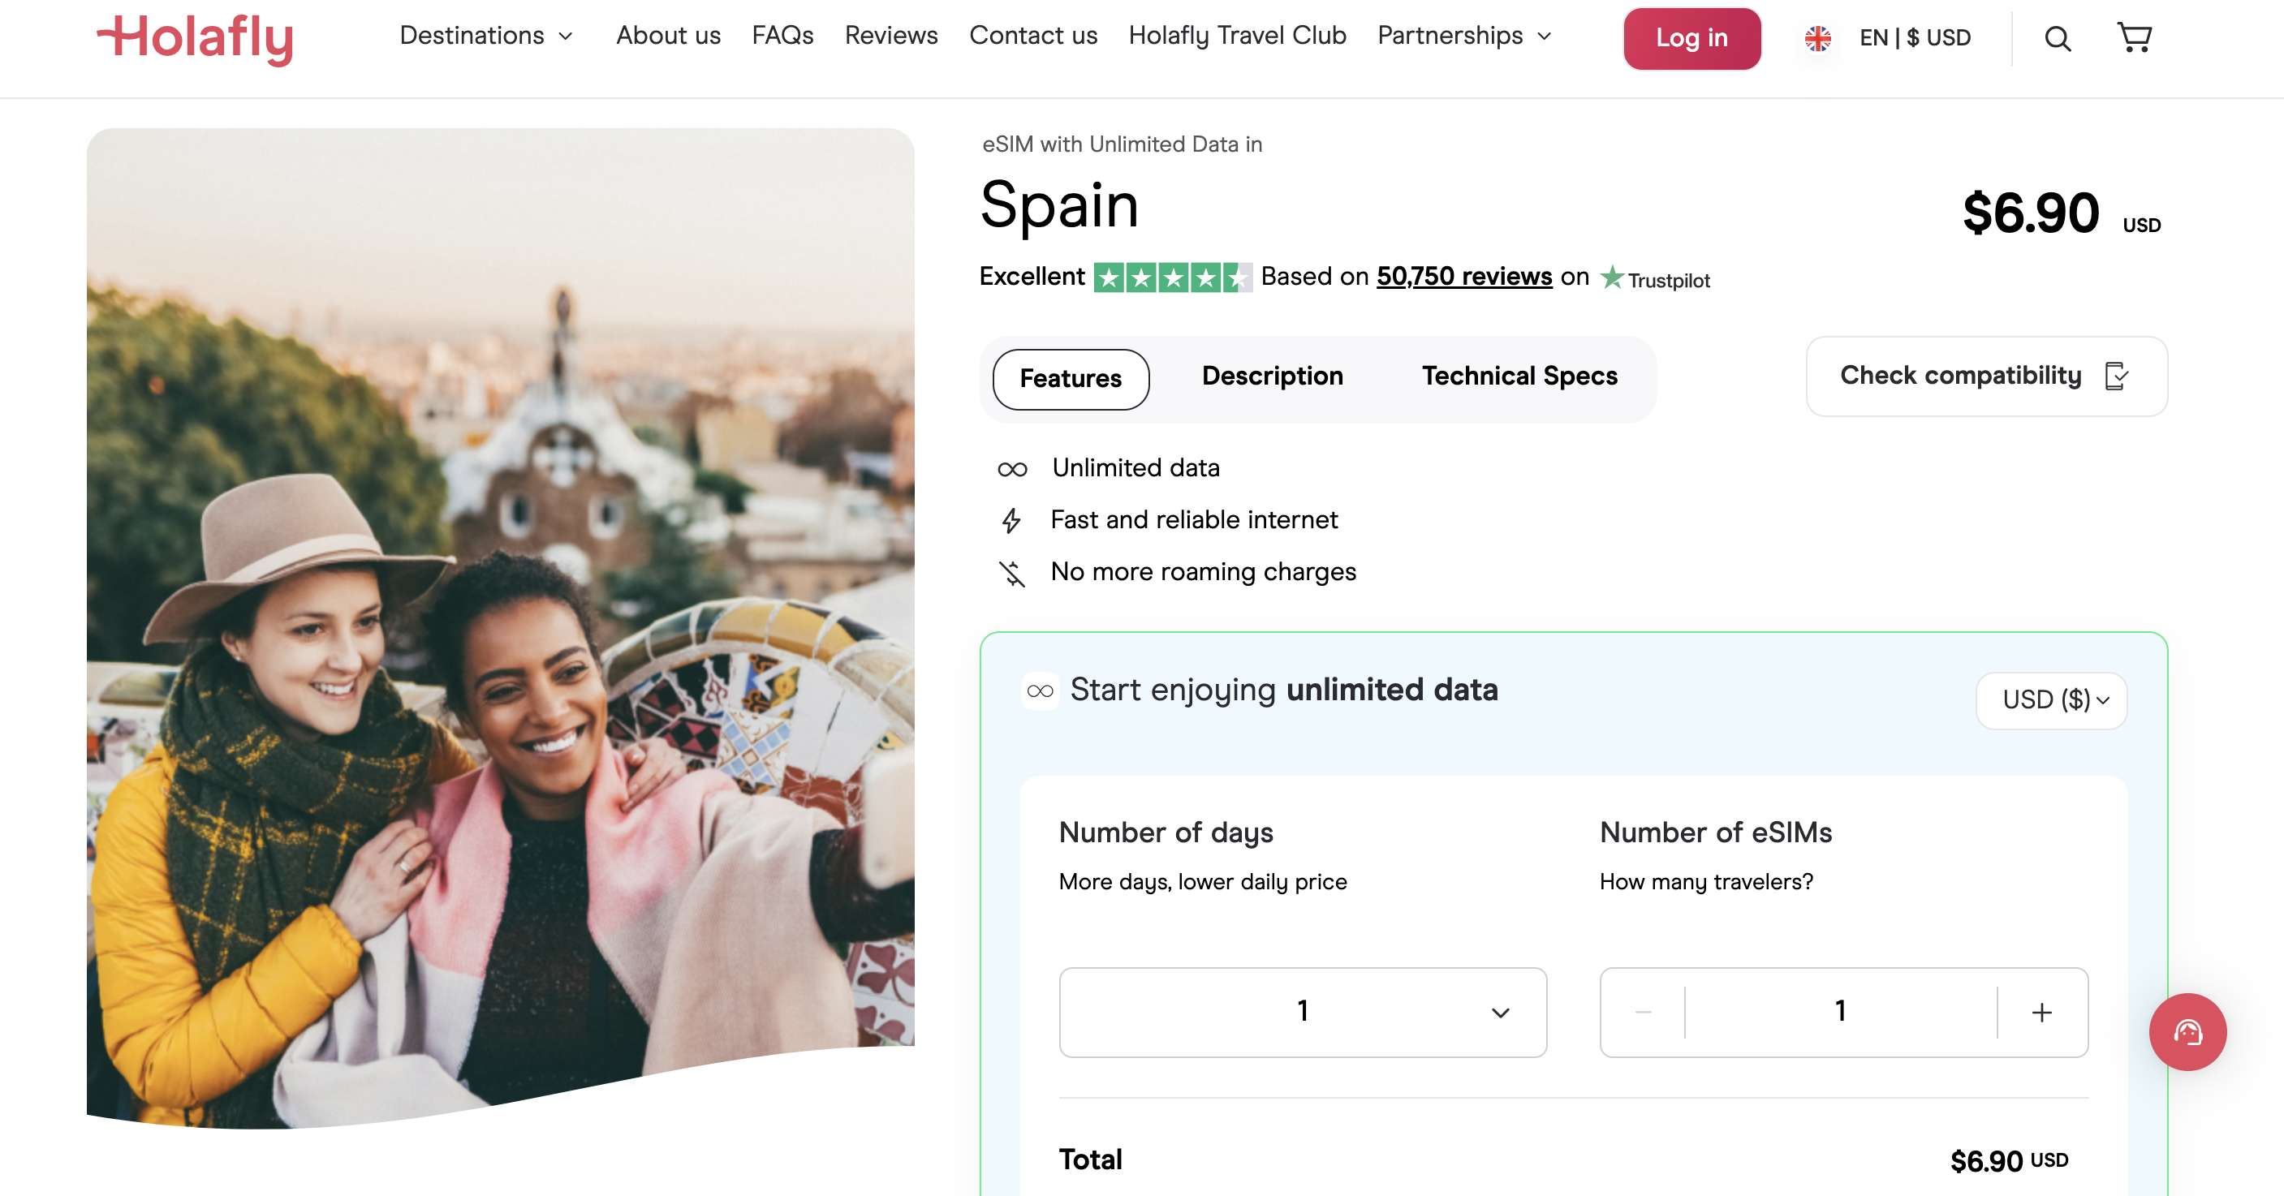Click the UK flag language icon
Screen dimensions: 2284x1196
[1817, 38]
